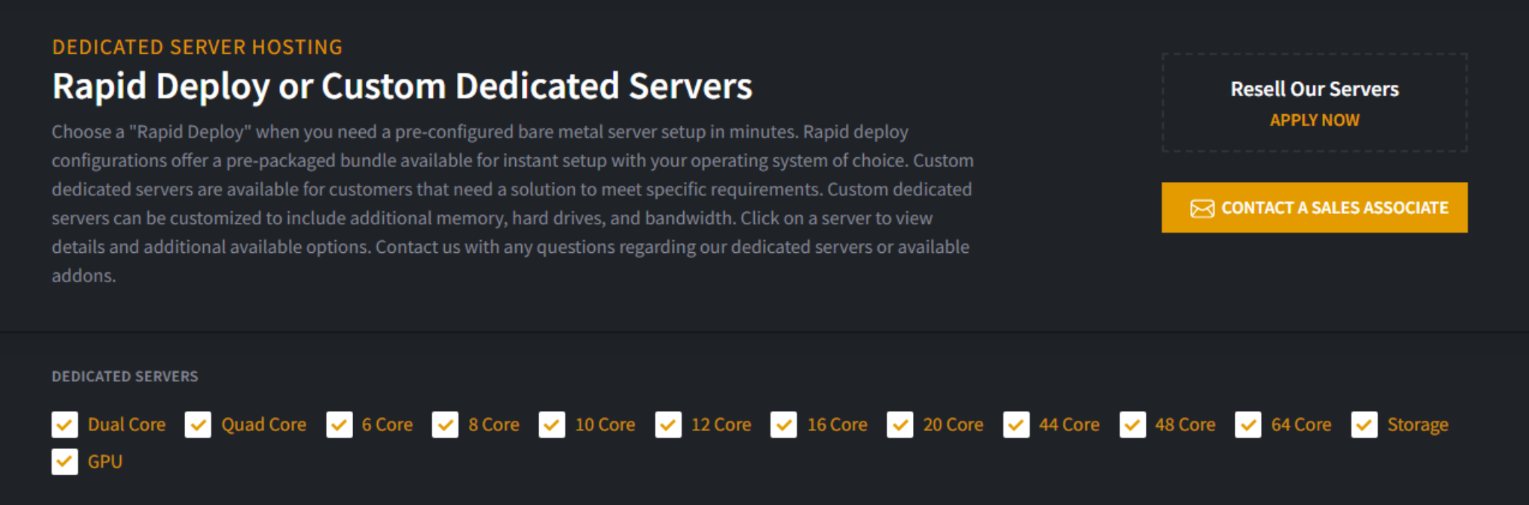Uncheck the 16 Core checkbox
The width and height of the screenshot is (1529, 505).
coord(784,424)
